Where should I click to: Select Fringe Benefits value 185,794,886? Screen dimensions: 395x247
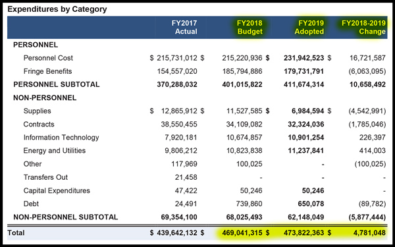(242, 71)
